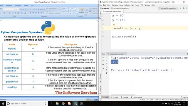Toggle soft-wrap icon in Run console
Screen dimensions: 188x106
click(x=107, y=64)
